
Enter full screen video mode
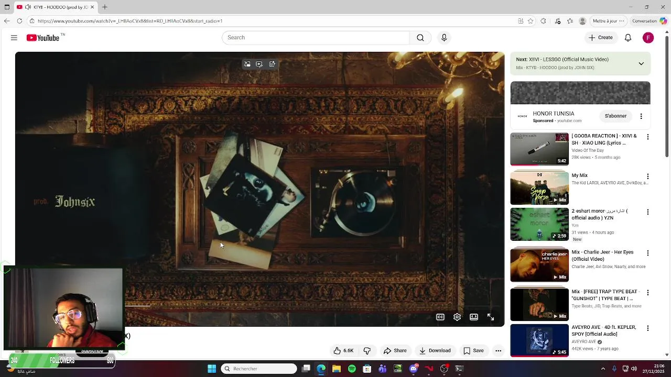491,317
